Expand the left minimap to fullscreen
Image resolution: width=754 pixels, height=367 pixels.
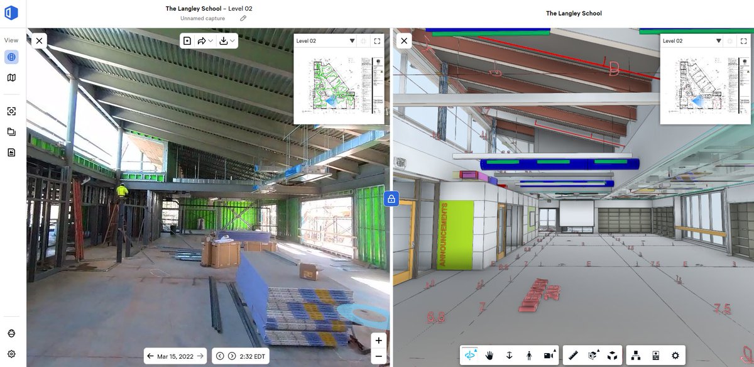tap(377, 41)
